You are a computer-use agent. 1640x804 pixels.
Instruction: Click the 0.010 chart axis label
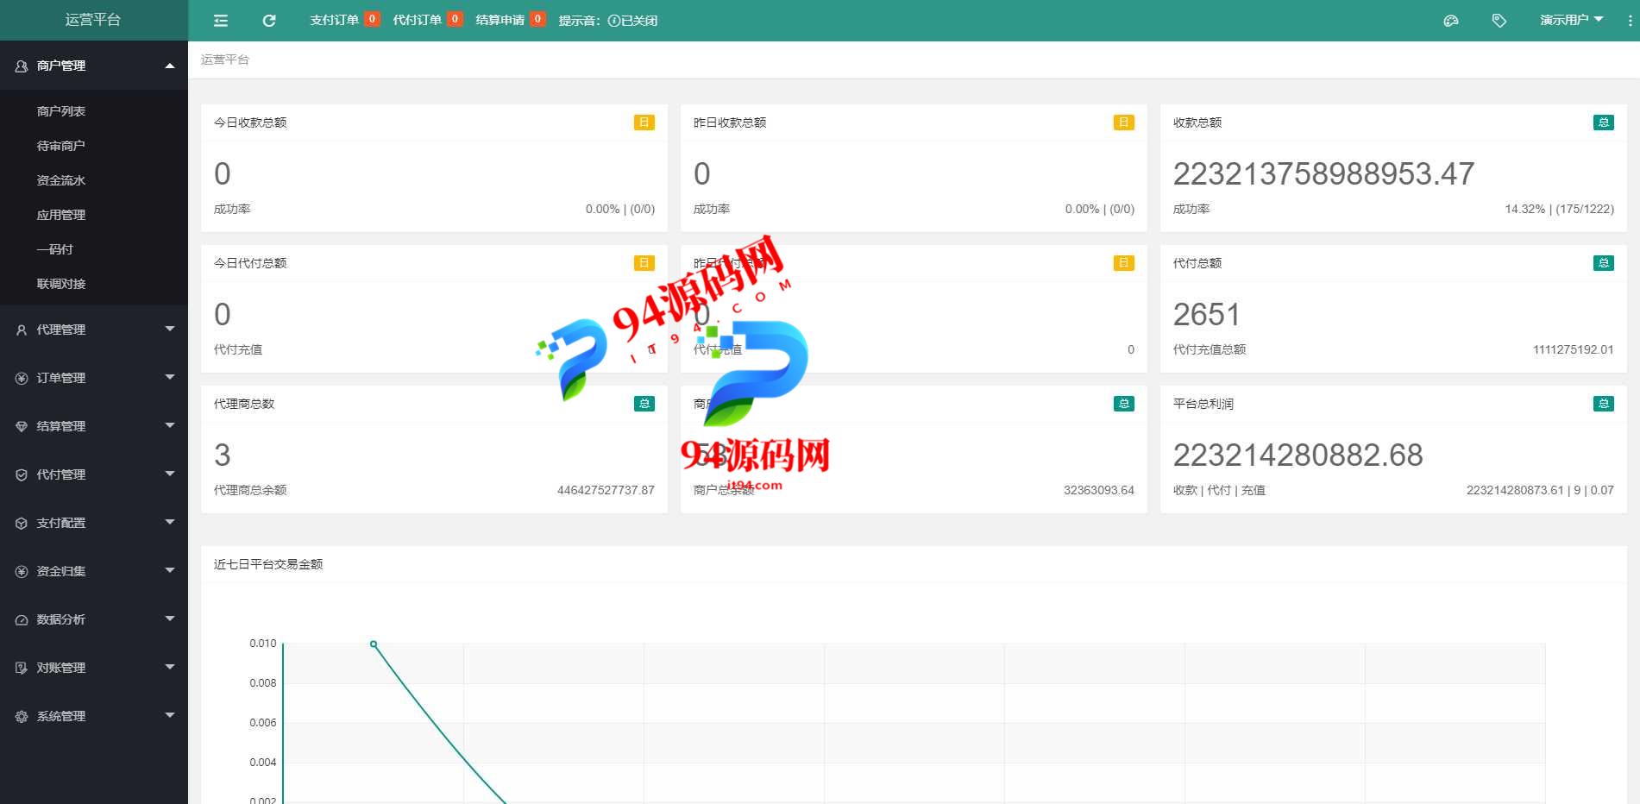pos(263,644)
